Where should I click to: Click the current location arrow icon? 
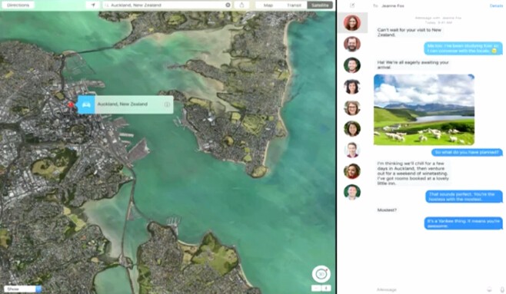coord(93,5)
